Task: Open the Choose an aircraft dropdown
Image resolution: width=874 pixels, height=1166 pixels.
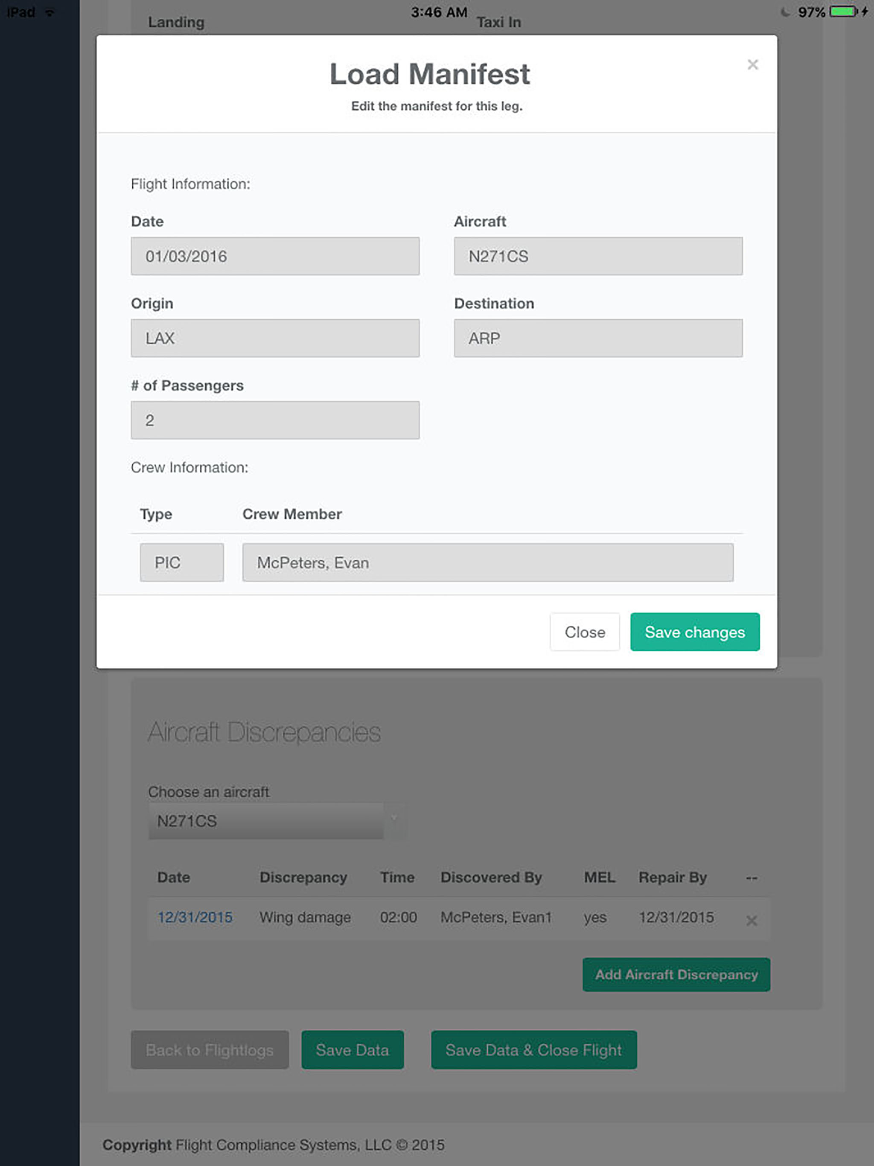Action: 277,821
